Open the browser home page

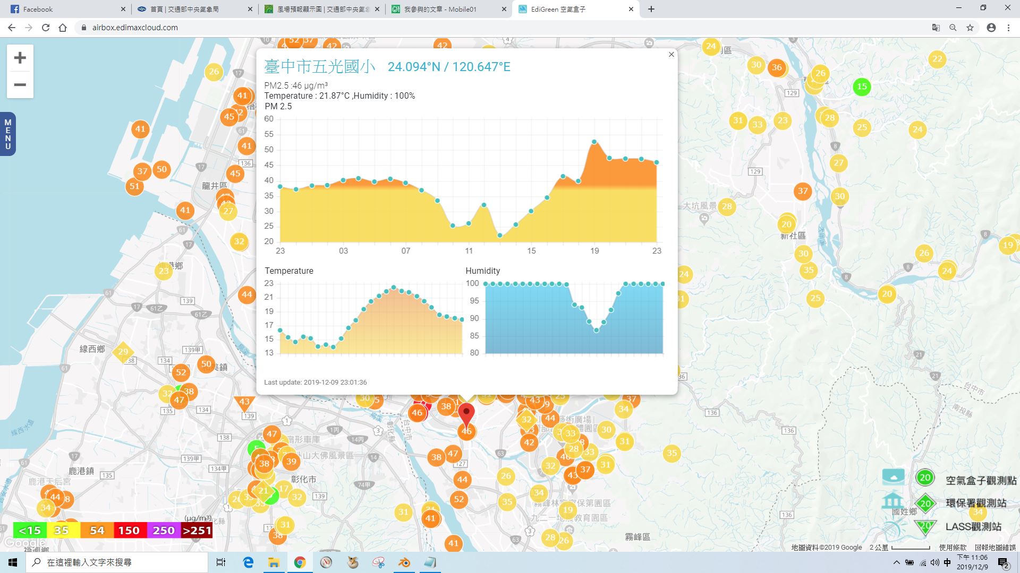point(63,28)
